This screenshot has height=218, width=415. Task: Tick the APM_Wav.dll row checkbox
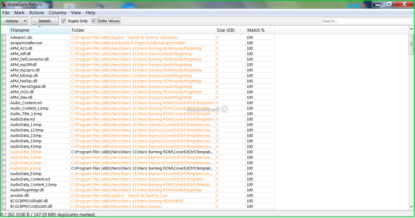[x=4, y=97]
